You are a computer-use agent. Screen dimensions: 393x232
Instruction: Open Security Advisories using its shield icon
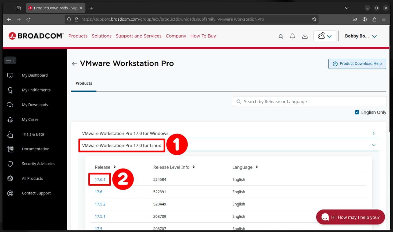coord(10,164)
